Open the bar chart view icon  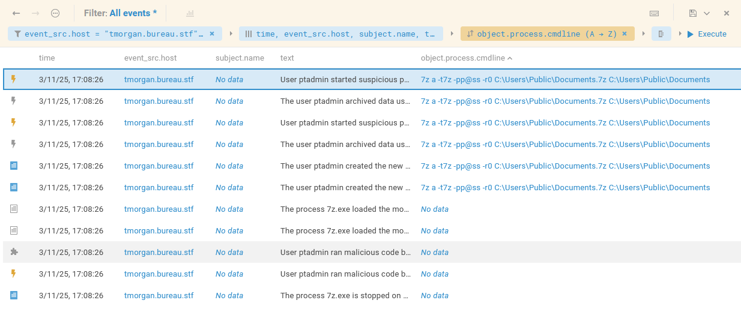[190, 13]
